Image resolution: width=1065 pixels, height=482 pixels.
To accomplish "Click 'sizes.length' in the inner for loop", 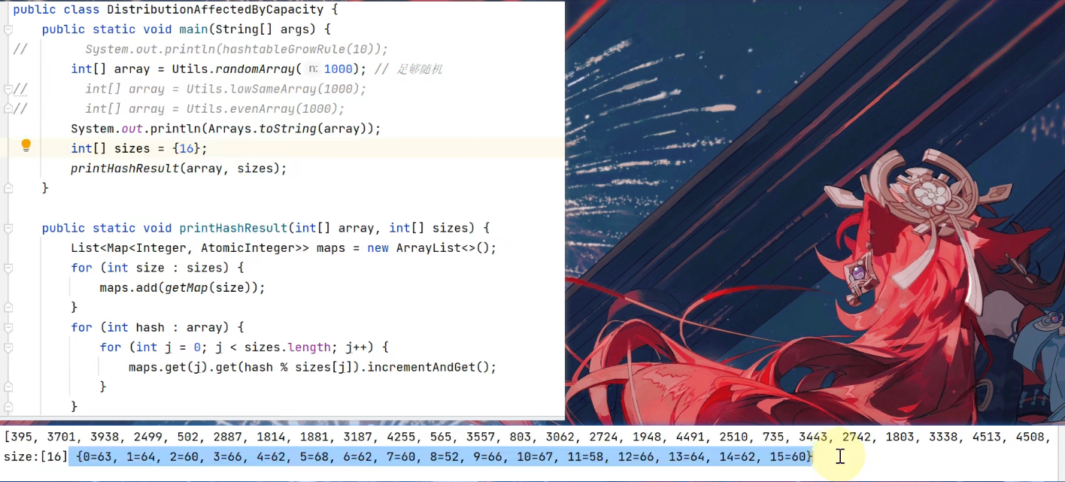I will (287, 347).
